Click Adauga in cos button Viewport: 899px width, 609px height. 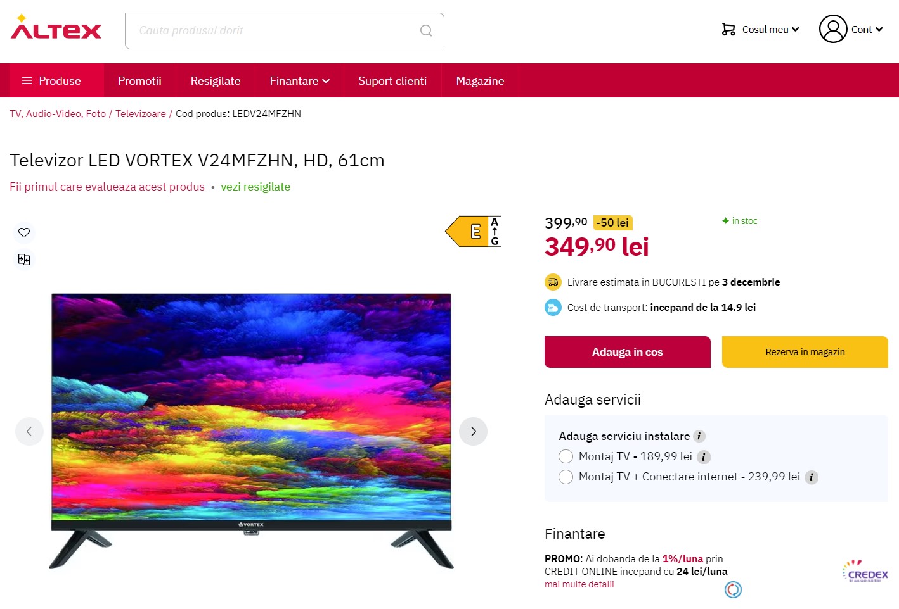[x=628, y=352]
